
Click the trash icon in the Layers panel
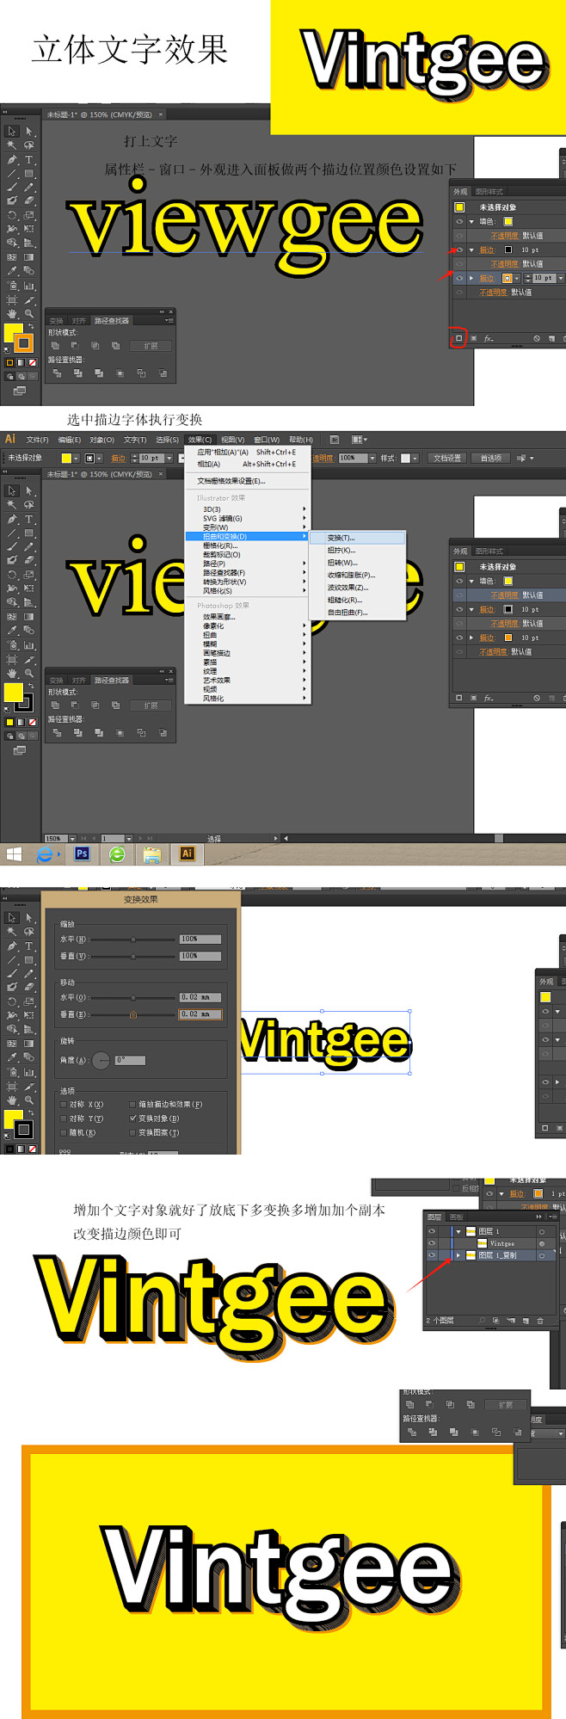click(x=539, y=1320)
